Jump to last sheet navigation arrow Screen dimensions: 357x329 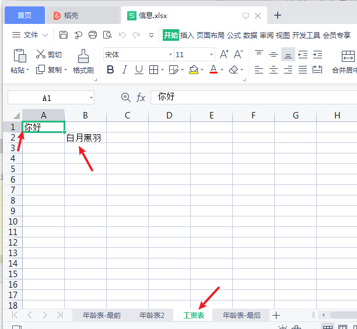click(60, 316)
